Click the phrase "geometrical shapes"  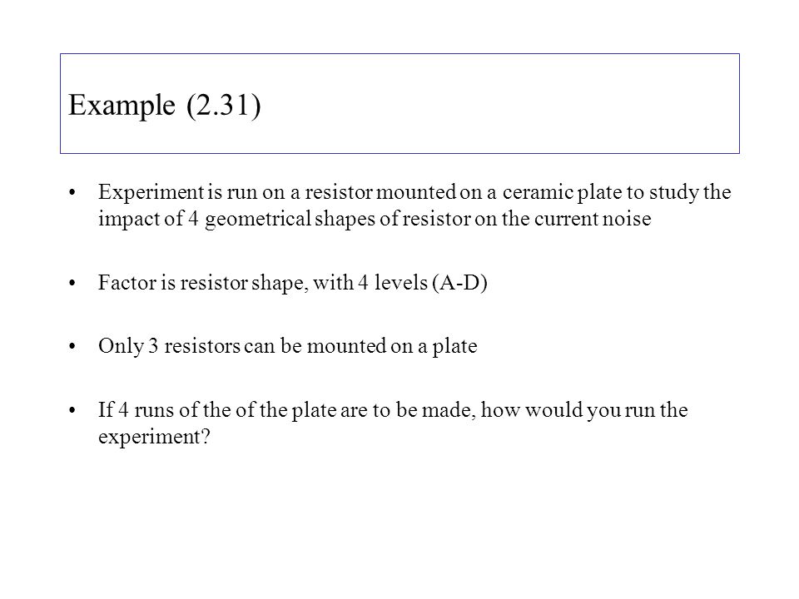[290, 220]
